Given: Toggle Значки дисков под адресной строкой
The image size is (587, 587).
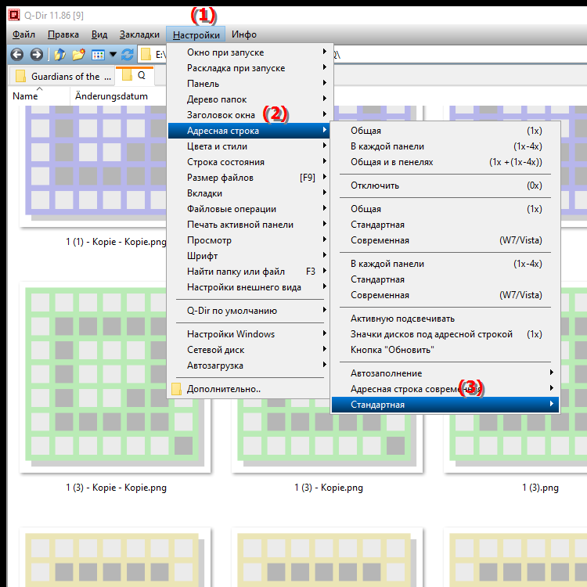Looking at the screenshot, I should [445, 334].
